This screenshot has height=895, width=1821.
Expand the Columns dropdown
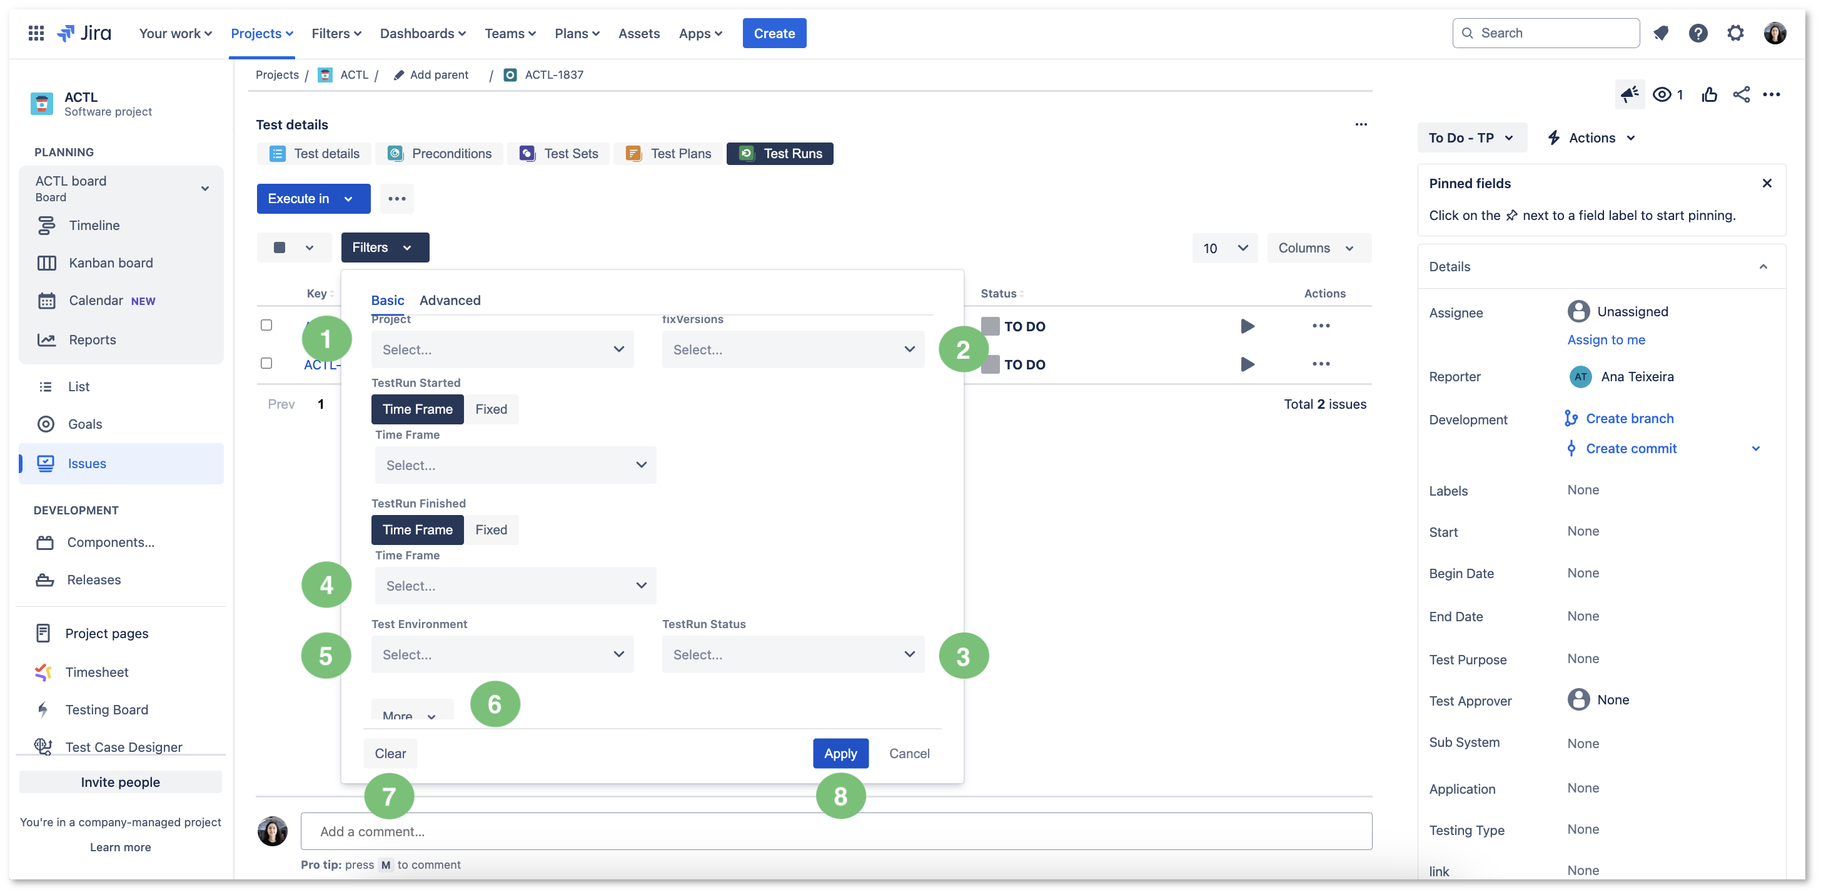(1318, 248)
